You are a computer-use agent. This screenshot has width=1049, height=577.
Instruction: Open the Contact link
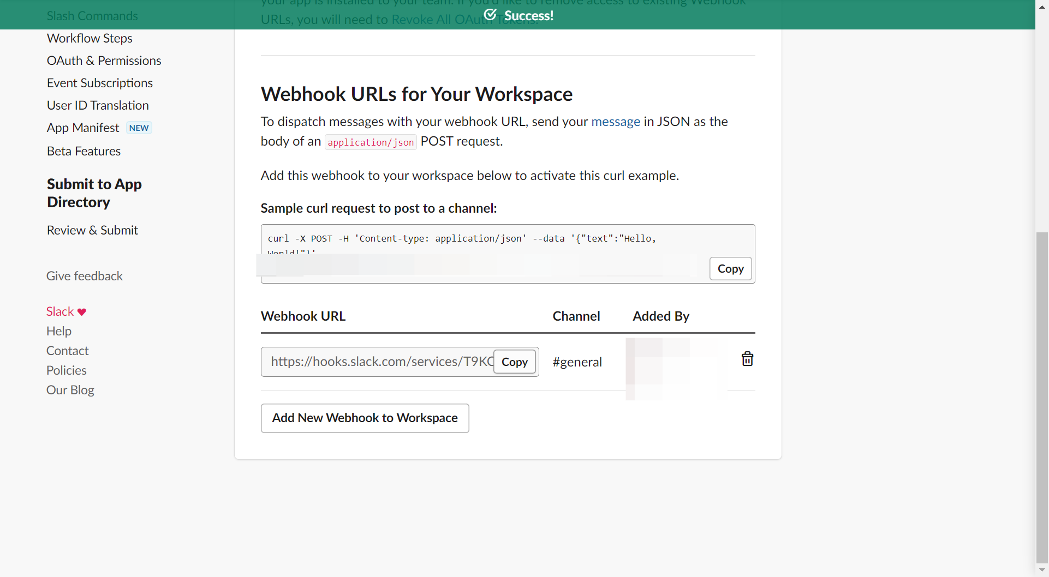(x=67, y=351)
